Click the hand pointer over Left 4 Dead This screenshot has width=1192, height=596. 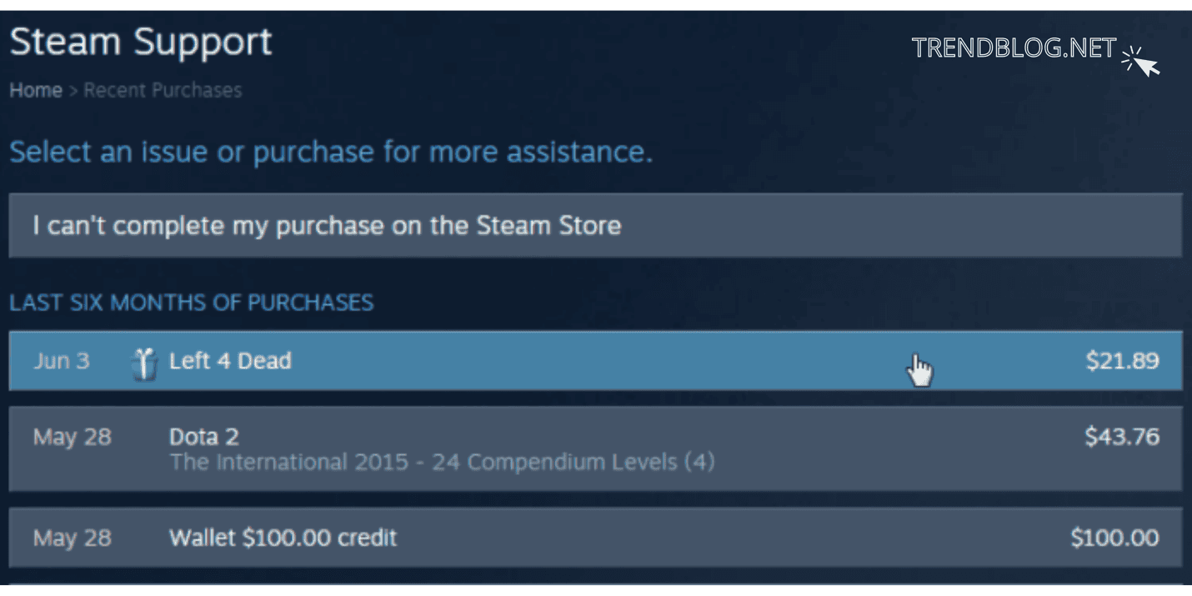point(919,367)
